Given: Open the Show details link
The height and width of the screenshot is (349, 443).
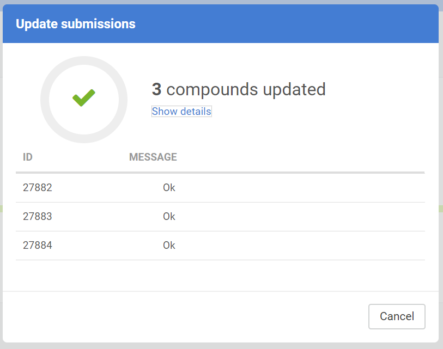Looking at the screenshot, I should [x=181, y=112].
